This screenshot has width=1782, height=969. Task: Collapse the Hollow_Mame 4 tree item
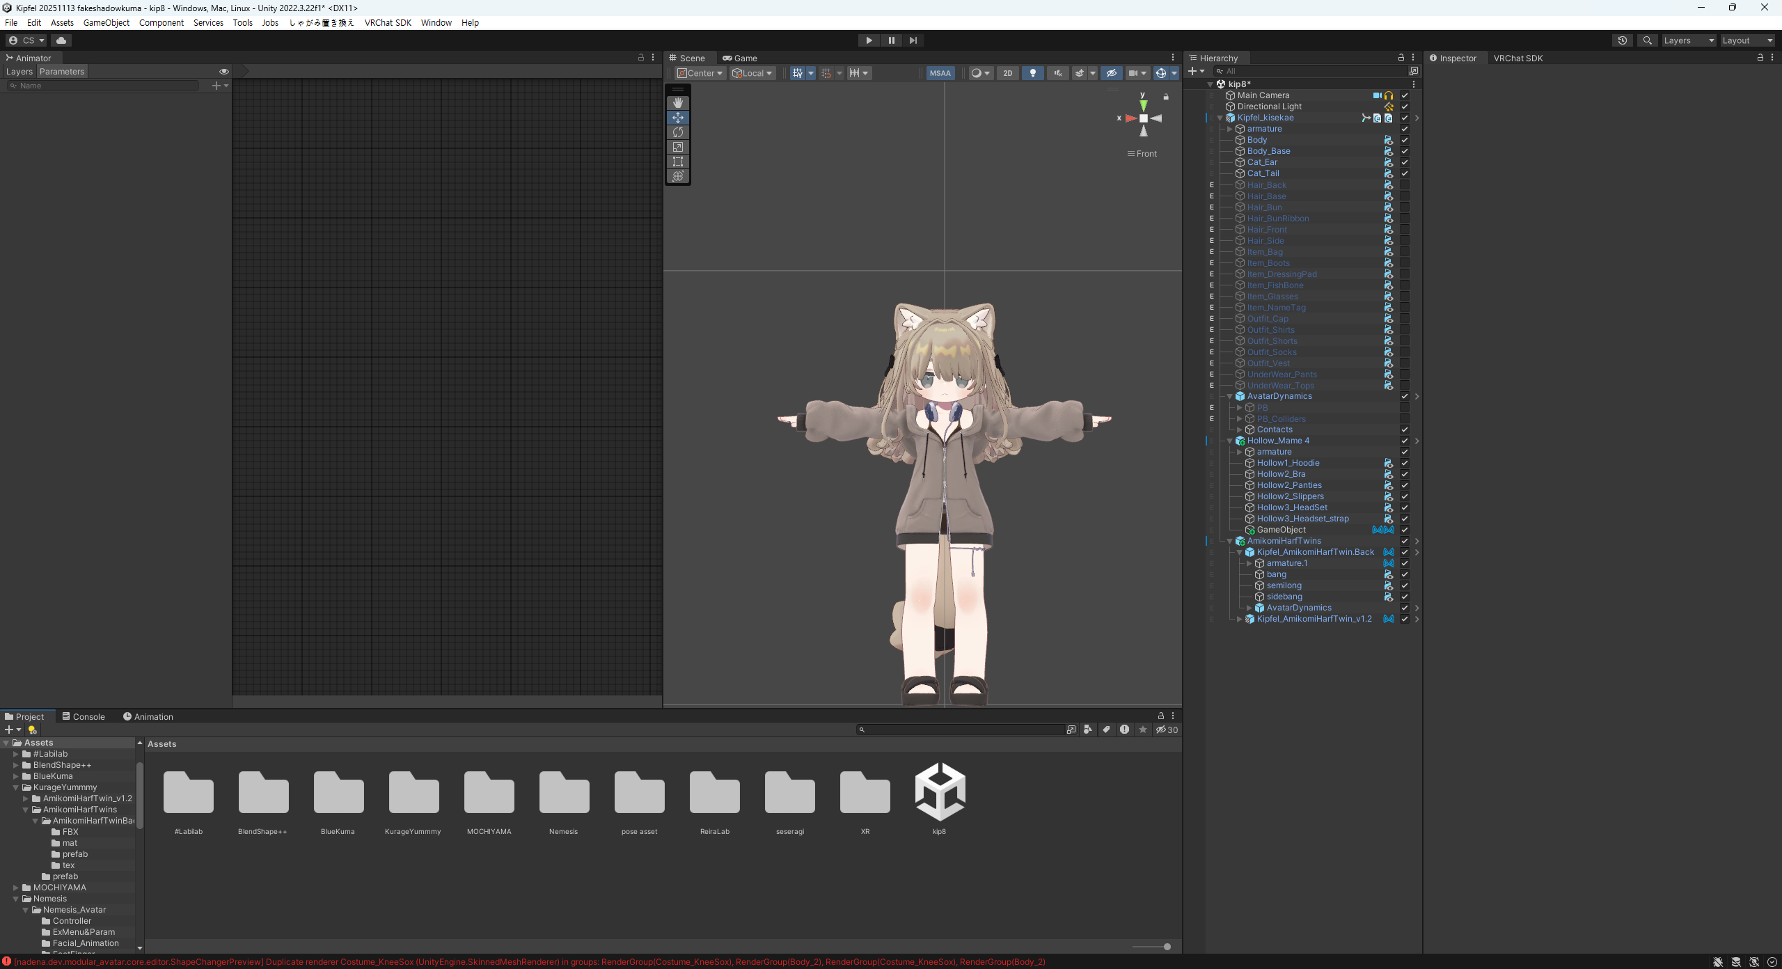(x=1229, y=441)
